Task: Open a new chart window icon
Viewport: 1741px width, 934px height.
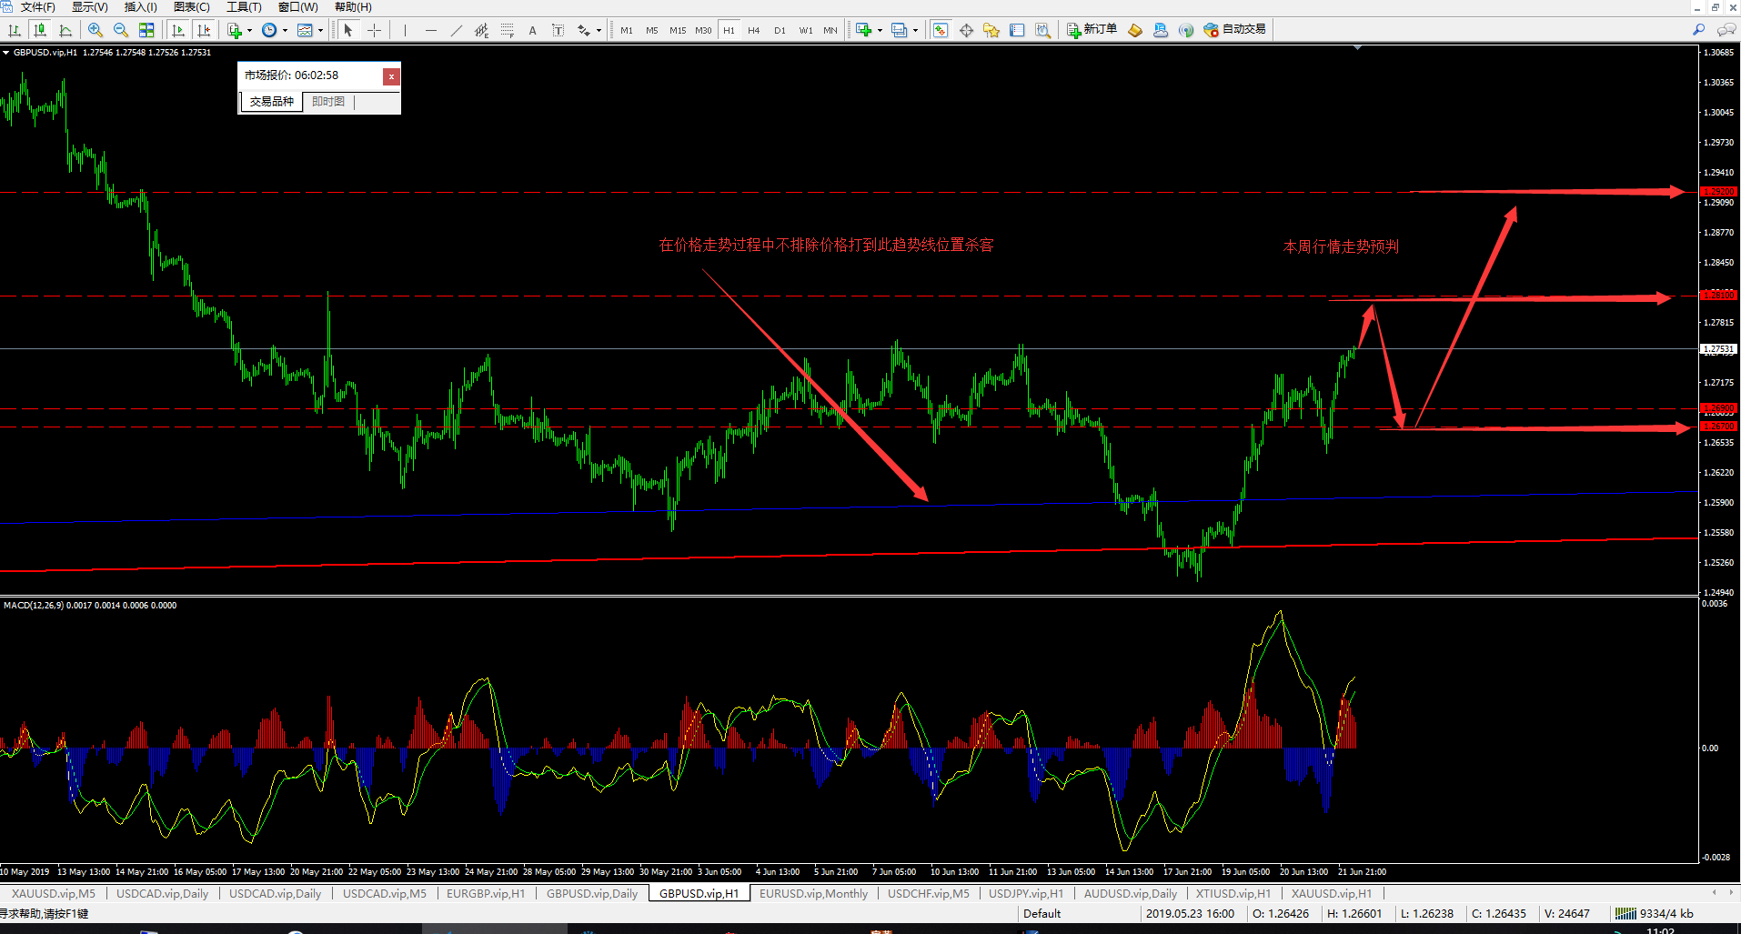Action: pyautogui.click(x=864, y=30)
